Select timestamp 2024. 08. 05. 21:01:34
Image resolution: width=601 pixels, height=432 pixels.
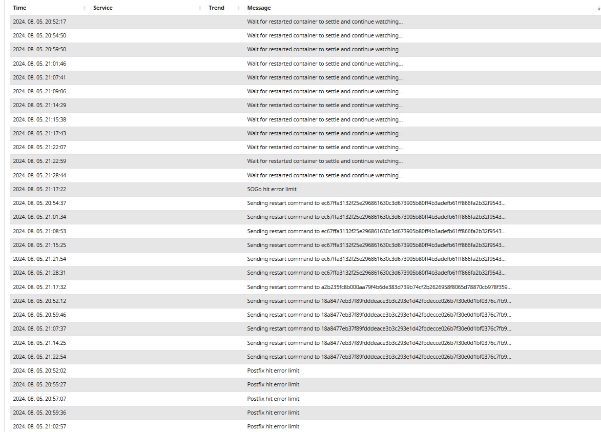[39, 217]
